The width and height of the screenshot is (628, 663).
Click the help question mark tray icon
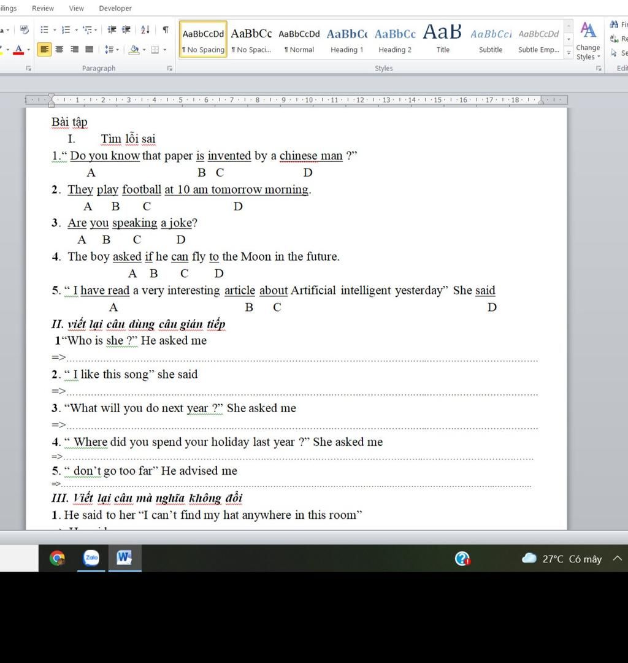[462, 559]
